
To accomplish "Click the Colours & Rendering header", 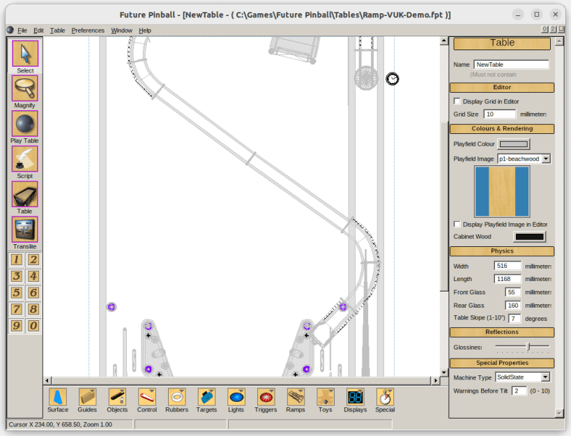I will coord(502,128).
